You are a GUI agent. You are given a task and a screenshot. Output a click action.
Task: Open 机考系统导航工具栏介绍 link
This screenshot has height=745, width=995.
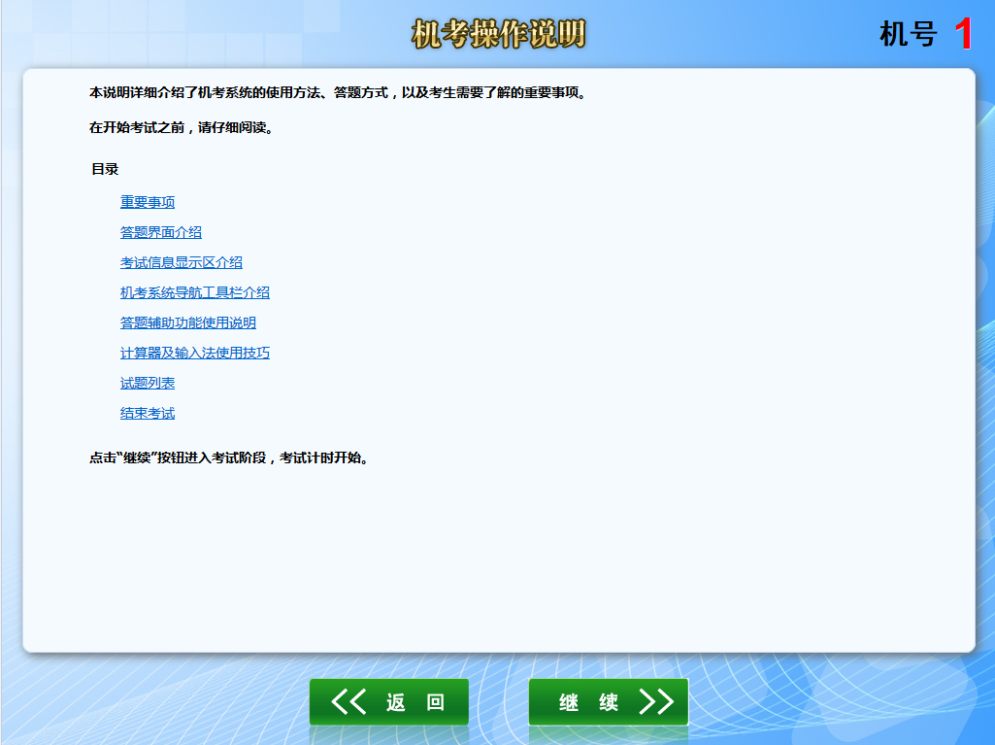pyautogui.click(x=195, y=292)
